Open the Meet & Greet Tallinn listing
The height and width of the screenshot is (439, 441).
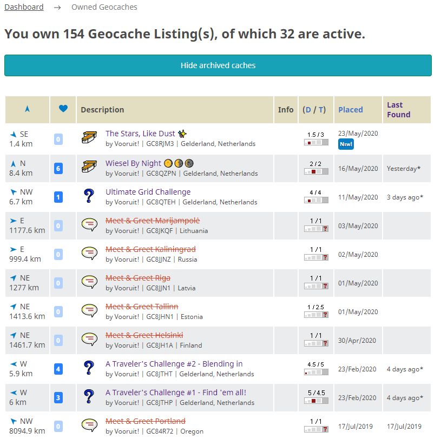pyautogui.click(x=142, y=307)
